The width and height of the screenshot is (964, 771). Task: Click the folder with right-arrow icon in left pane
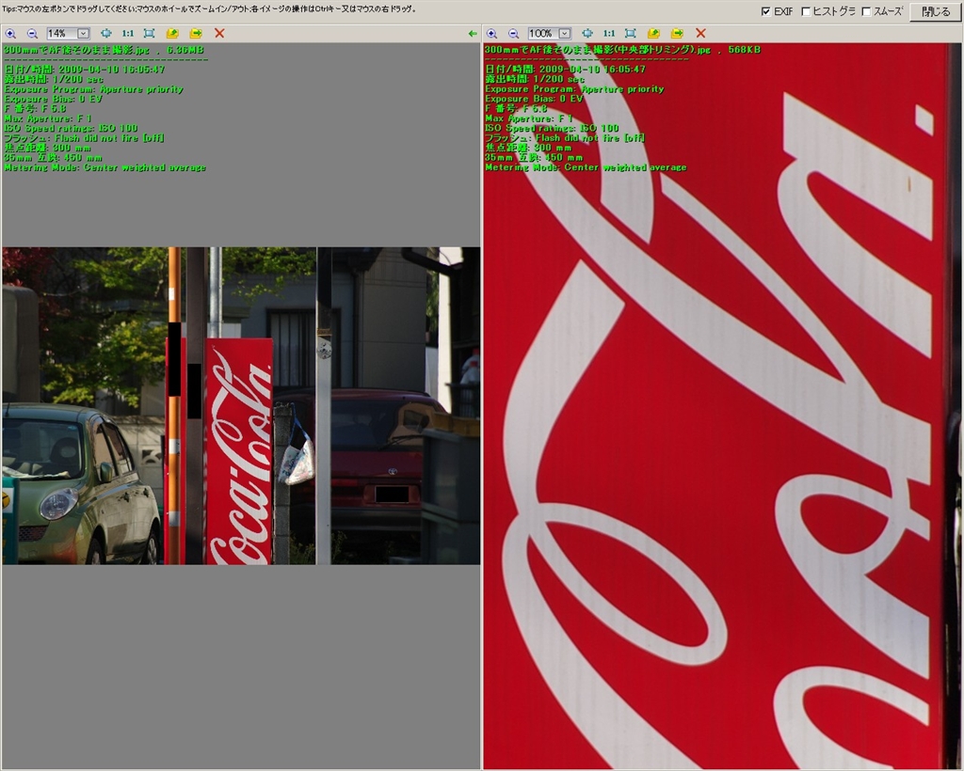click(196, 34)
